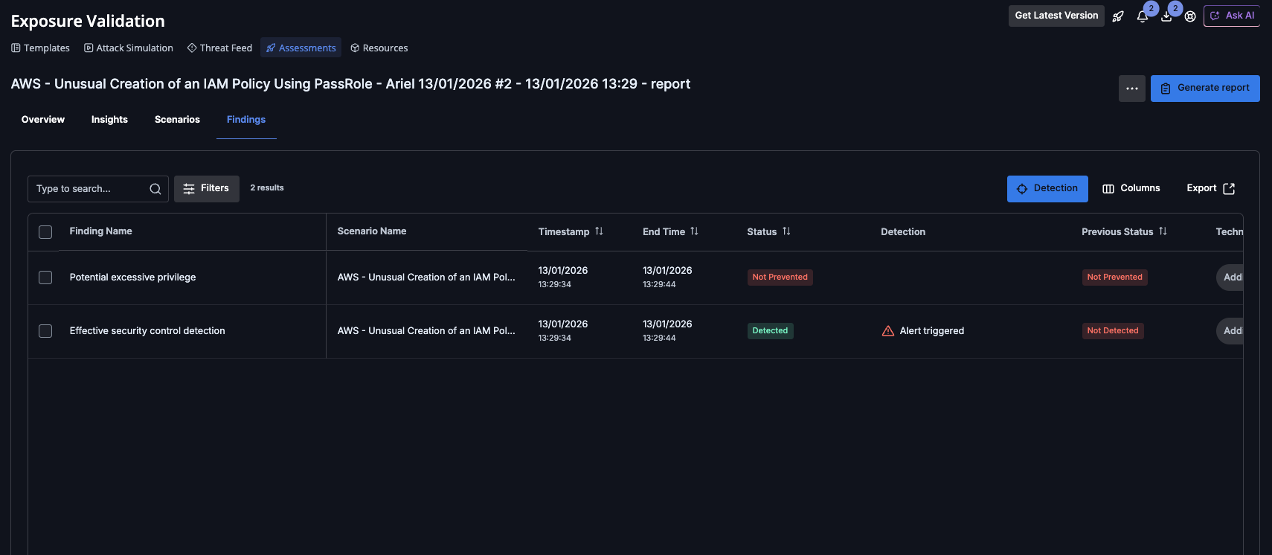
Task: Open the Filters panel
Action: [x=207, y=189]
